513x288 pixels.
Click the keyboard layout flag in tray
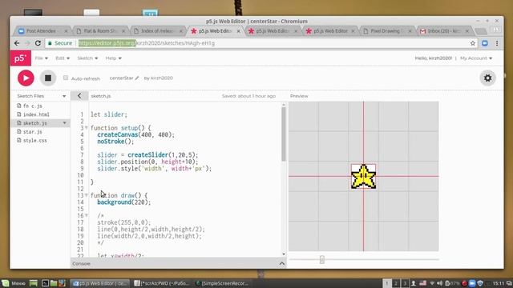click(x=422, y=283)
